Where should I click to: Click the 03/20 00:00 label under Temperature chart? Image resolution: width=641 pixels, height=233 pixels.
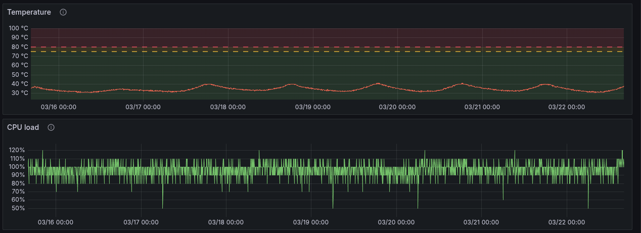[x=397, y=107]
